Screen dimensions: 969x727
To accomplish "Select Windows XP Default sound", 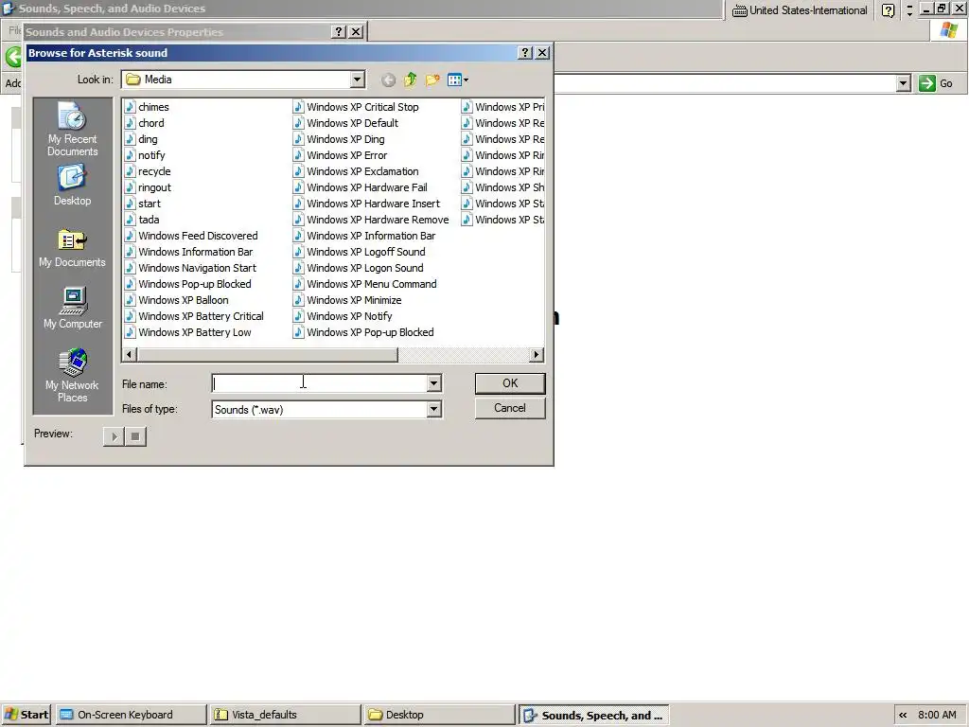I will tap(345, 123).
